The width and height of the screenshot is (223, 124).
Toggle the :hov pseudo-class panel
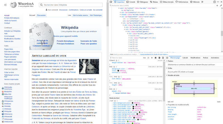coord(144,58)
